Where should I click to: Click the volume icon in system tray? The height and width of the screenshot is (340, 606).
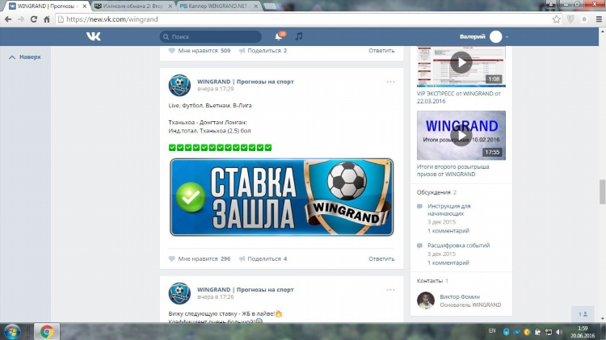559,332
